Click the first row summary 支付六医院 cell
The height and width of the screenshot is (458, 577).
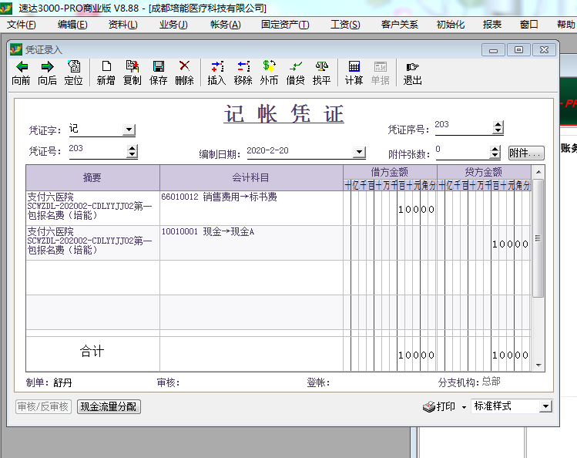tap(92, 208)
